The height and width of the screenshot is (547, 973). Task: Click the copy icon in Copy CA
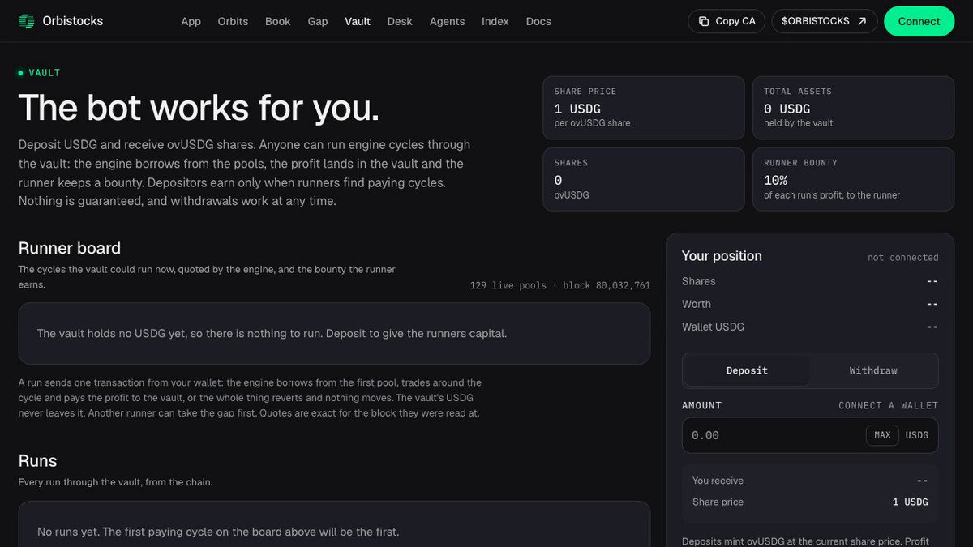(x=704, y=21)
